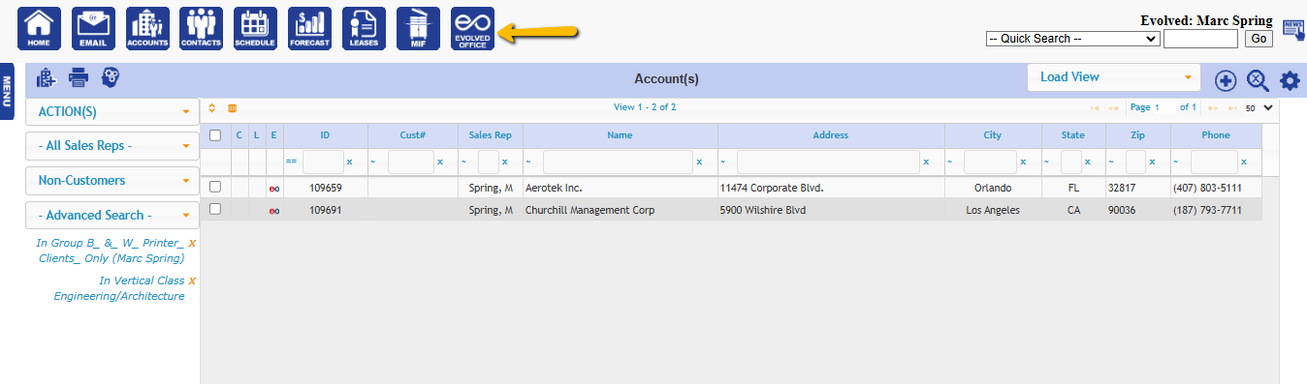
Task: Click the news icon beside user name
Action: click(x=1293, y=28)
